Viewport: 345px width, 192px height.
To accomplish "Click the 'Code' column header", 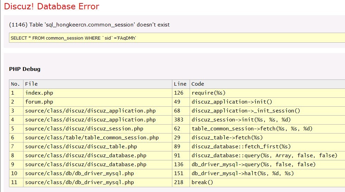I will [267, 84].
